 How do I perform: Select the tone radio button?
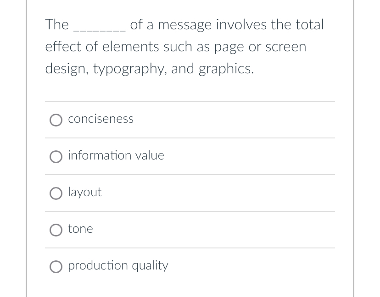click(x=56, y=230)
